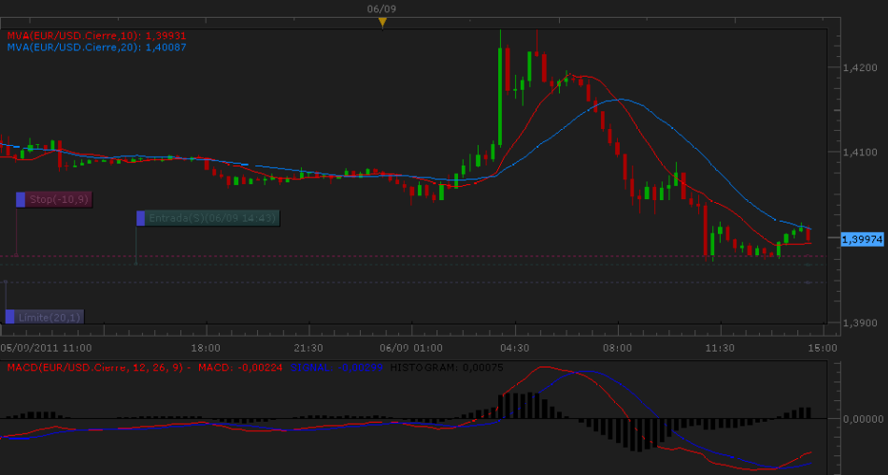
Task: Click the current price tag 1,39974
Action: click(862, 239)
